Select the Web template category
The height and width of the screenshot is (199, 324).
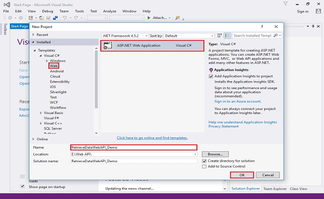click(x=54, y=66)
